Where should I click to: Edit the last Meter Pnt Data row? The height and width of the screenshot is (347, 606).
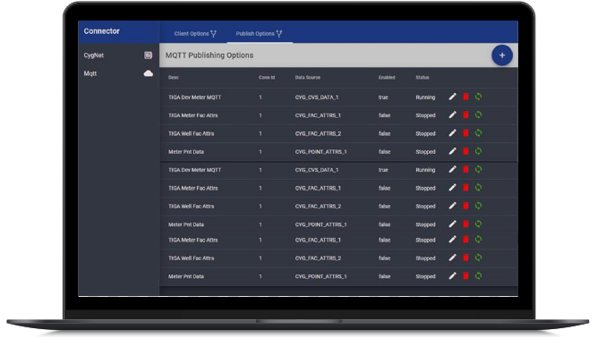click(x=452, y=276)
